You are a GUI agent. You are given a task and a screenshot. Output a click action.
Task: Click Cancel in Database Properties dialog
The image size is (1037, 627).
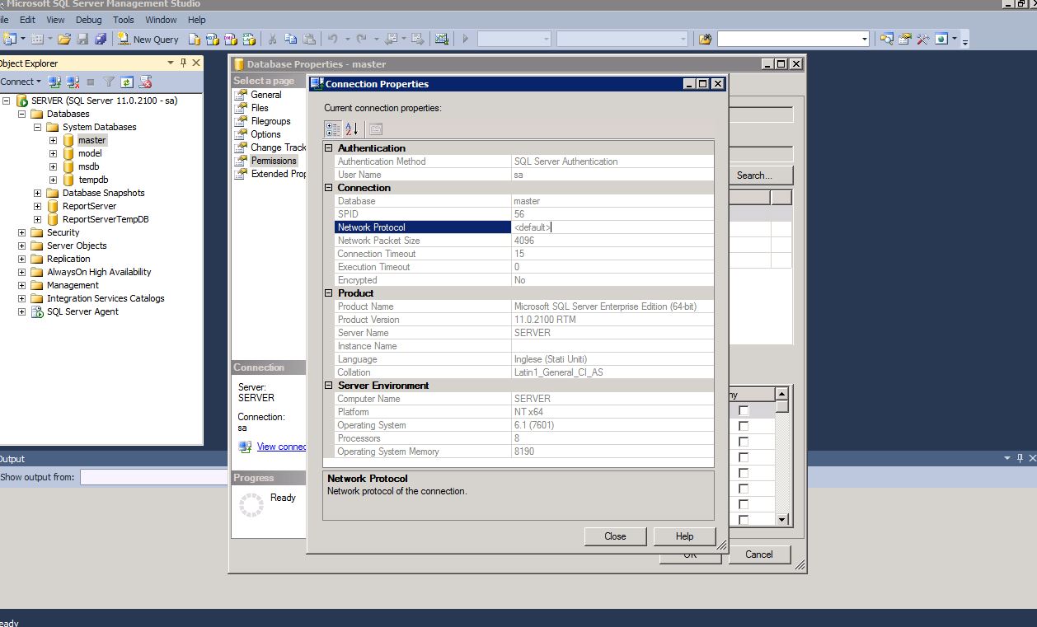759,554
